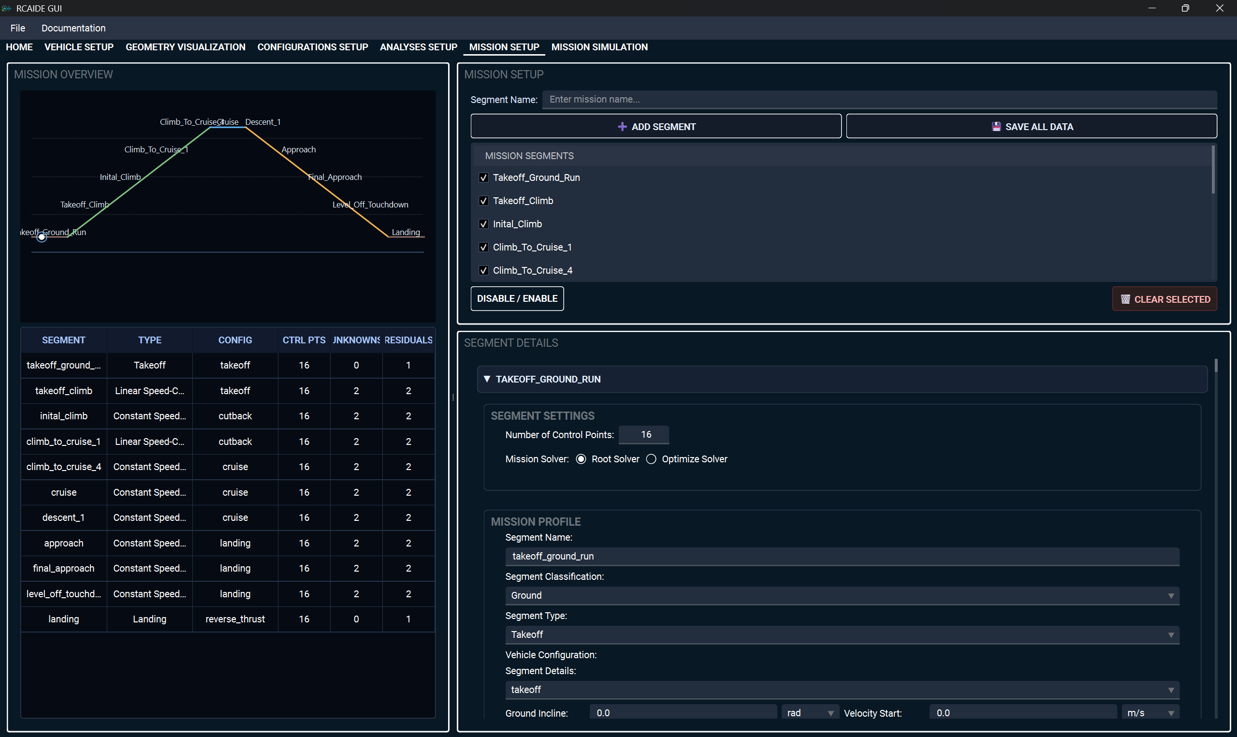Click the takeoff_ground_run segment name field
The image size is (1237, 737).
[x=842, y=556]
